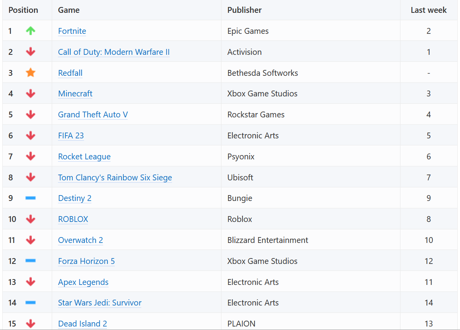Click the orange star icon beside Redfall
The image size is (460, 330).
pyautogui.click(x=30, y=73)
